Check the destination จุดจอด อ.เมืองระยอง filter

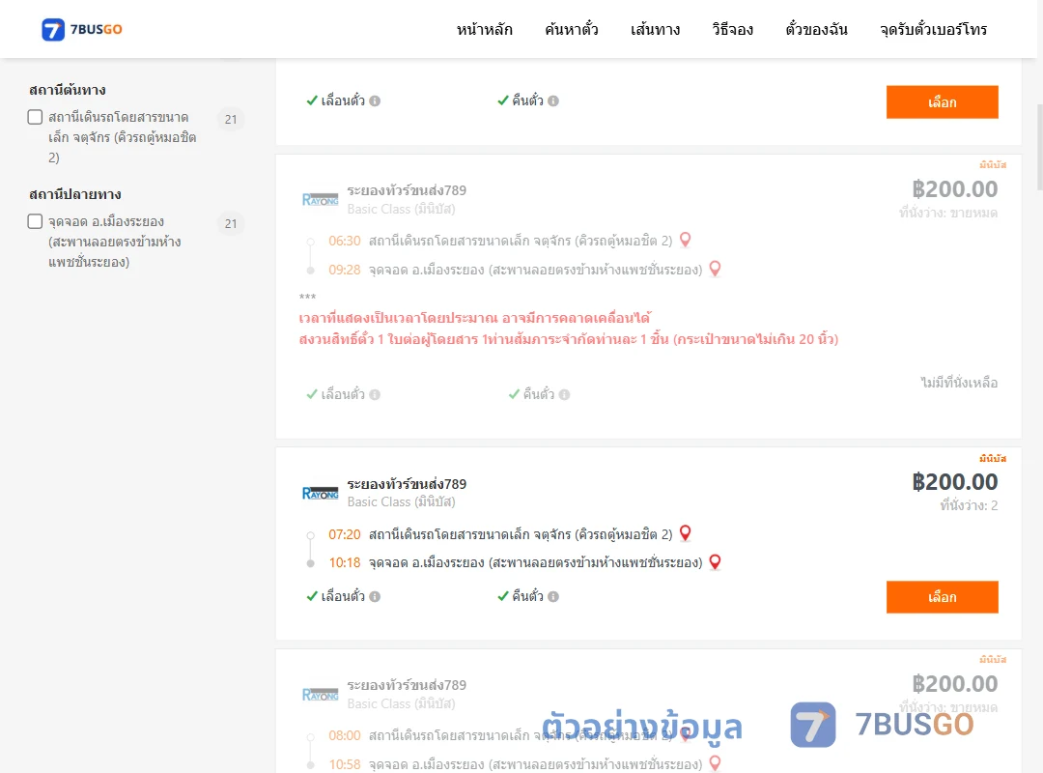pos(36,221)
